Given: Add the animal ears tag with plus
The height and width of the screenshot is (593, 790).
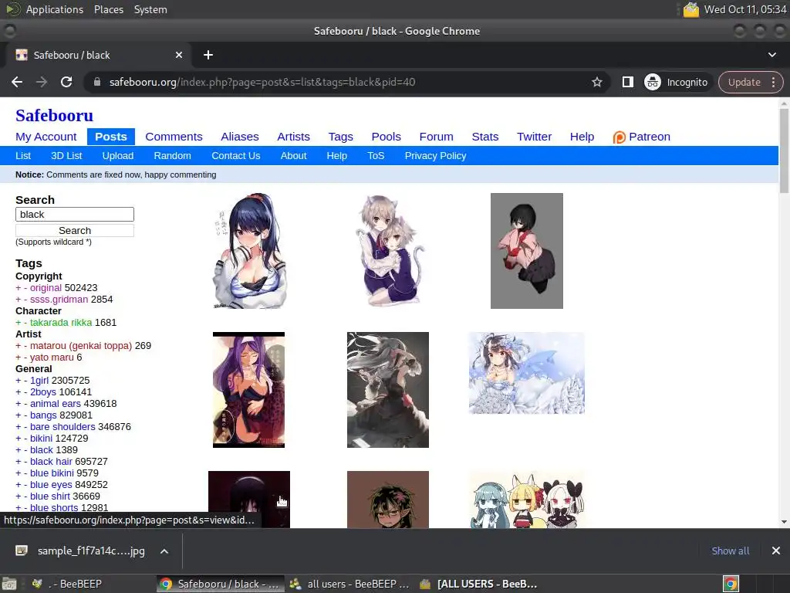Looking at the screenshot, I should click(x=19, y=404).
